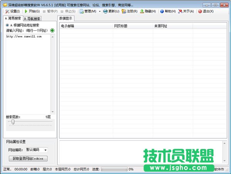Switch to the B.导航搜索 tab

pyautogui.click(x=32, y=19)
